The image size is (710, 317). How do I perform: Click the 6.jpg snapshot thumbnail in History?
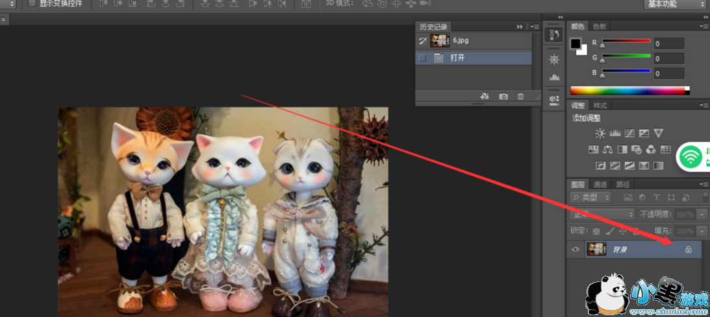click(x=440, y=41)
